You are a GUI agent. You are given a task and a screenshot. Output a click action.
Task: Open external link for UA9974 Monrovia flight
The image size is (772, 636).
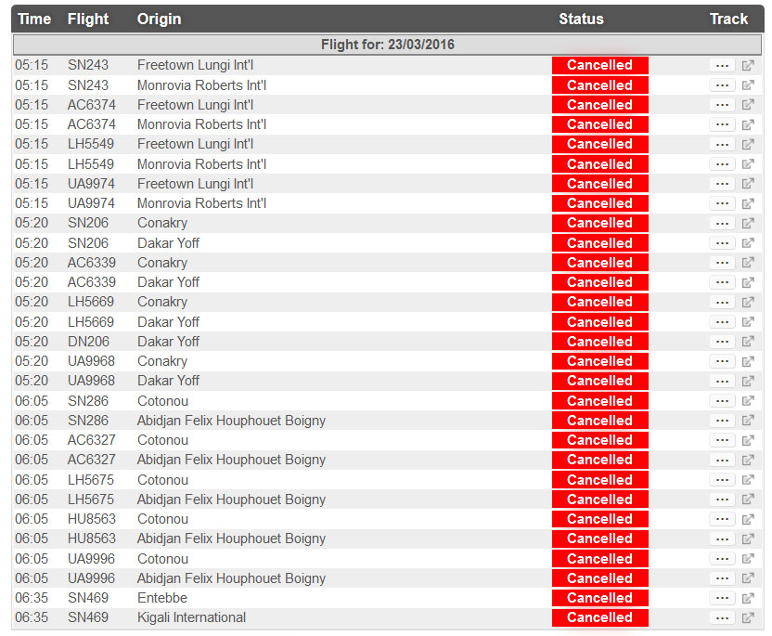point(748,203)
